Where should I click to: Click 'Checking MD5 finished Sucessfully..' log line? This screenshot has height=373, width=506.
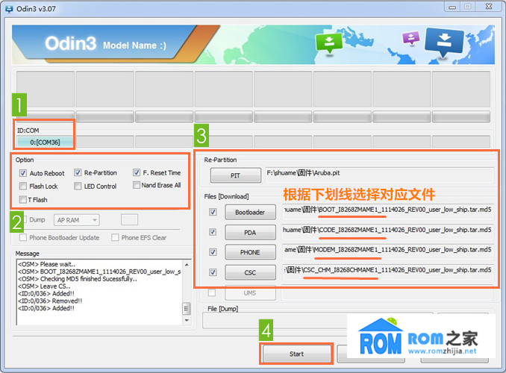click(x=78, y=279)
